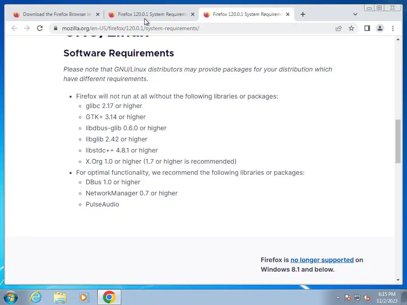
Task: Click the GTK+ 3.14 or higher item
Action: click(116, 117)
